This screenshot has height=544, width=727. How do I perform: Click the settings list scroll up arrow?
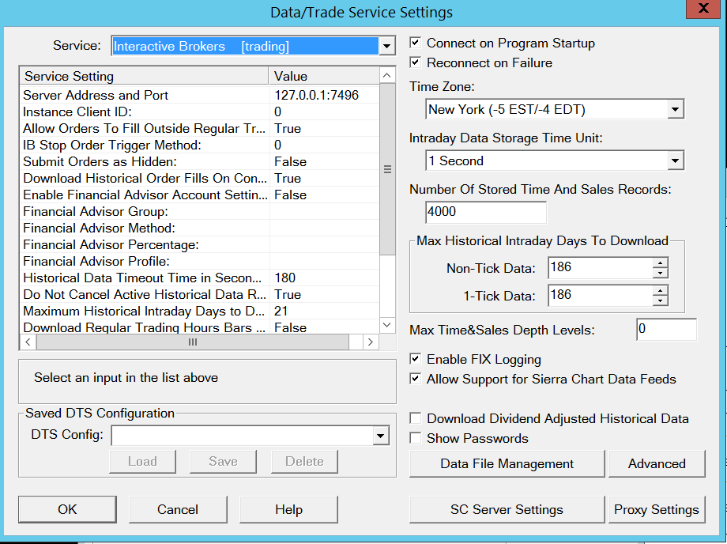(387, 75)
